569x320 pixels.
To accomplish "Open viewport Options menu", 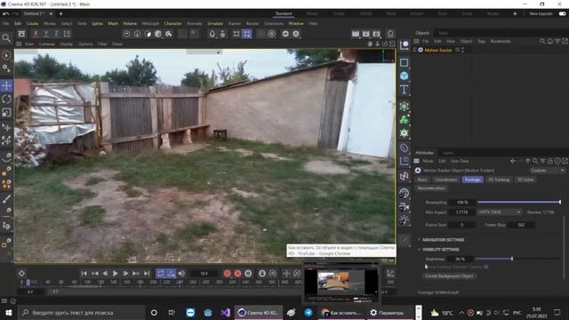I will pyautogui.click(x=85, y=44).
